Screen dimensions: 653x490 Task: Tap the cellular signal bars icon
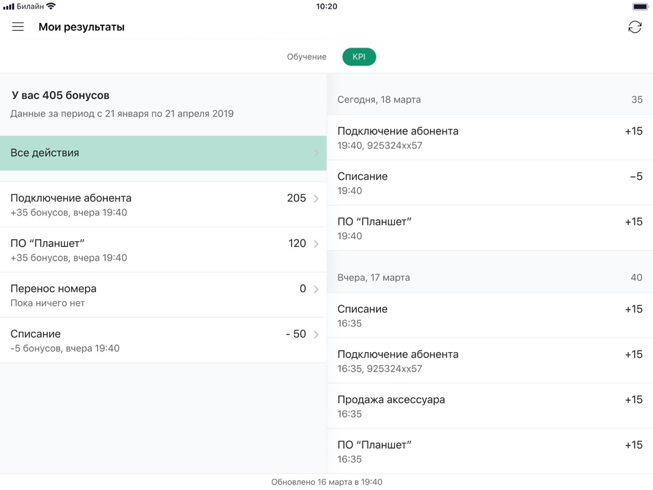click(x=8, y=7)
